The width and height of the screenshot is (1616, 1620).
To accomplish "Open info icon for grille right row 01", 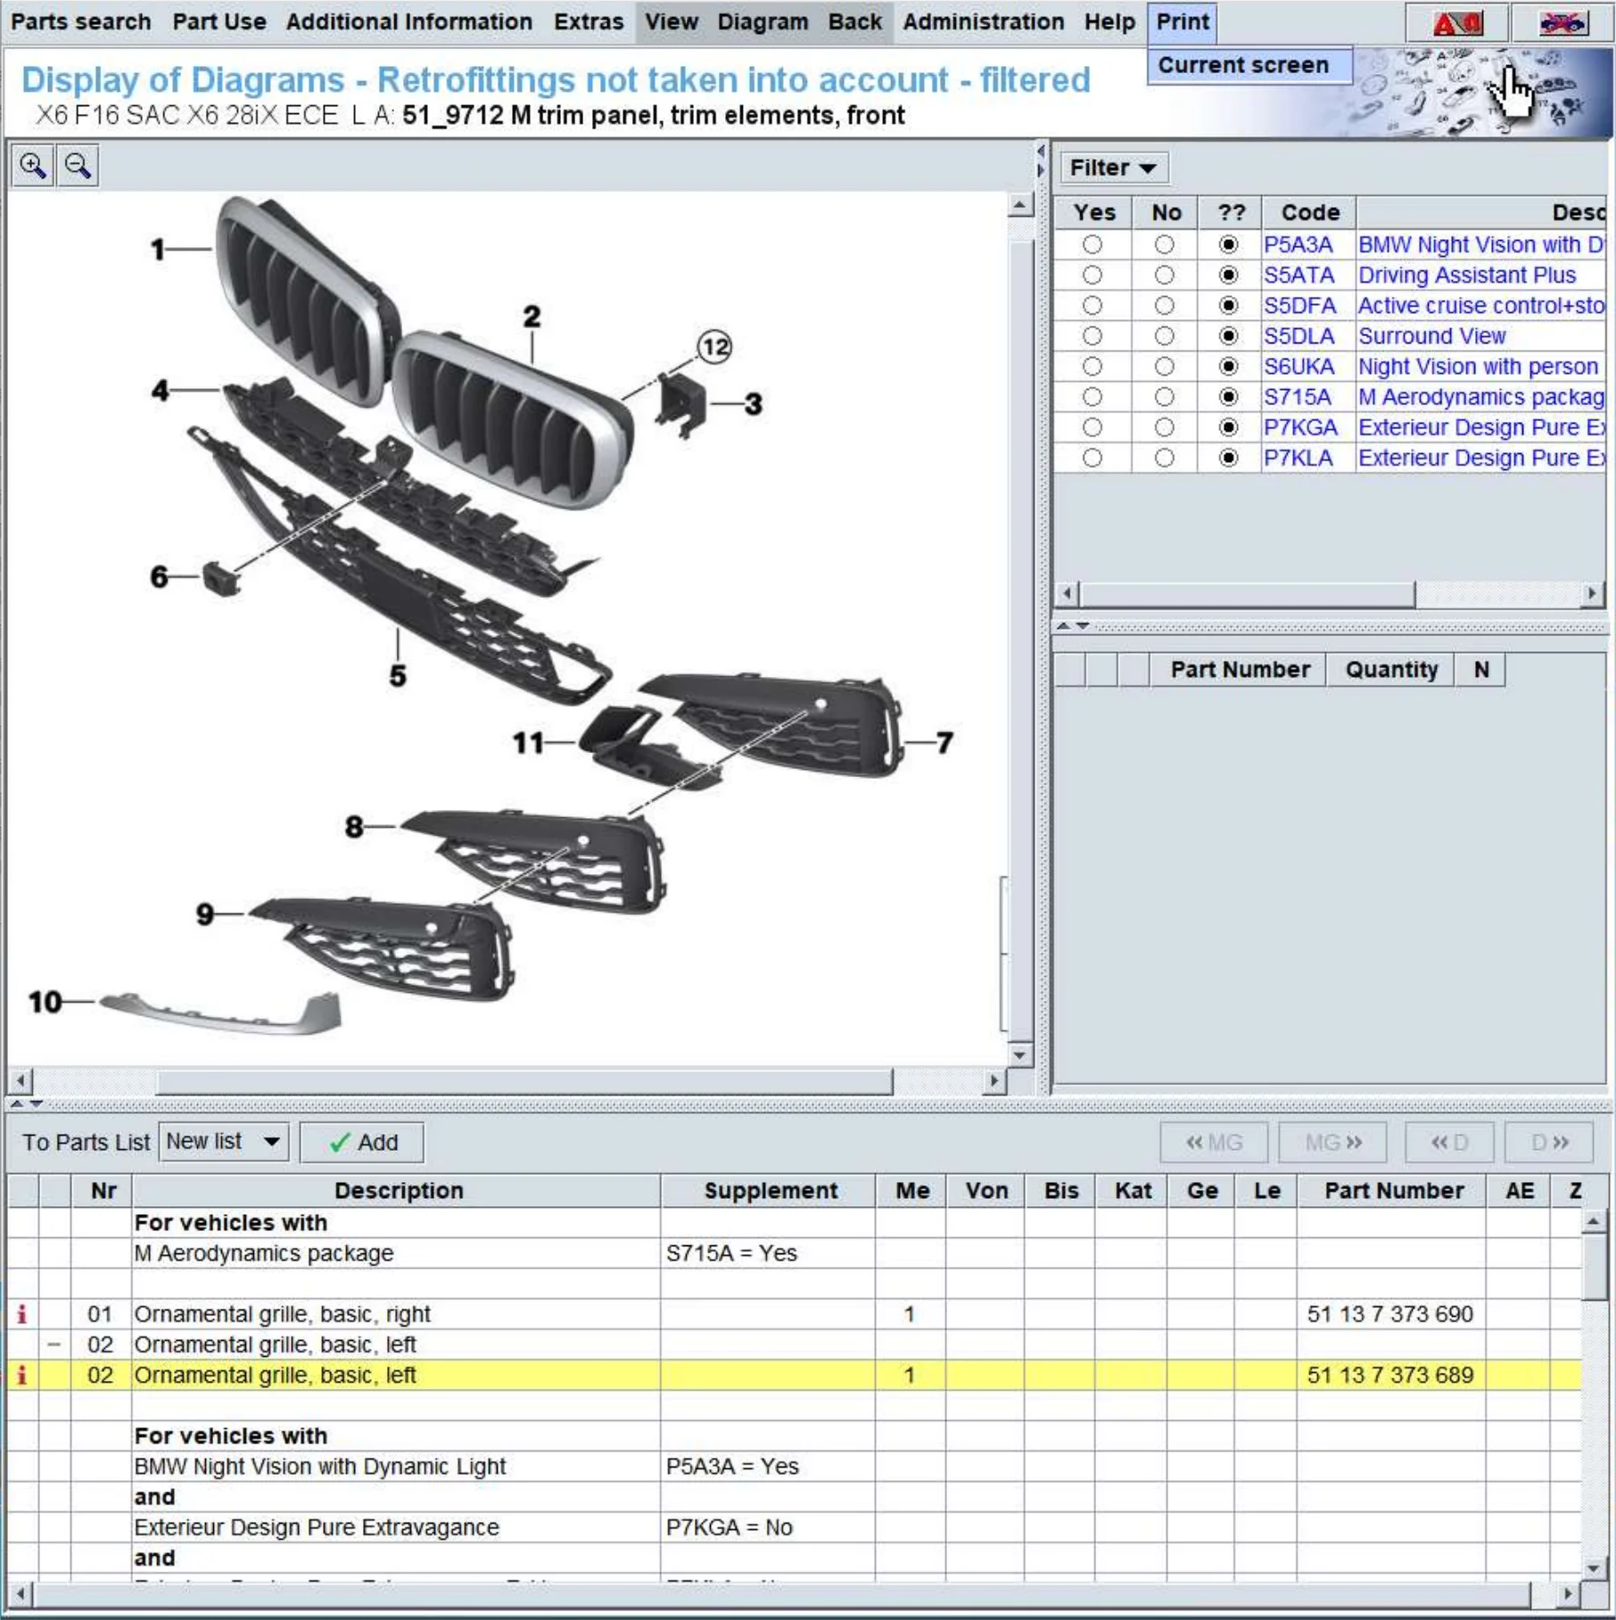I will [x=22, y=1314].
